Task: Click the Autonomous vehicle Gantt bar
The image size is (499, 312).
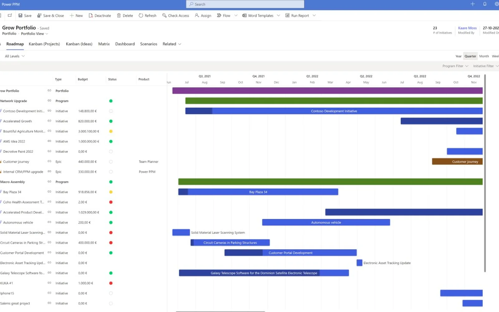Action: point(326,222)
